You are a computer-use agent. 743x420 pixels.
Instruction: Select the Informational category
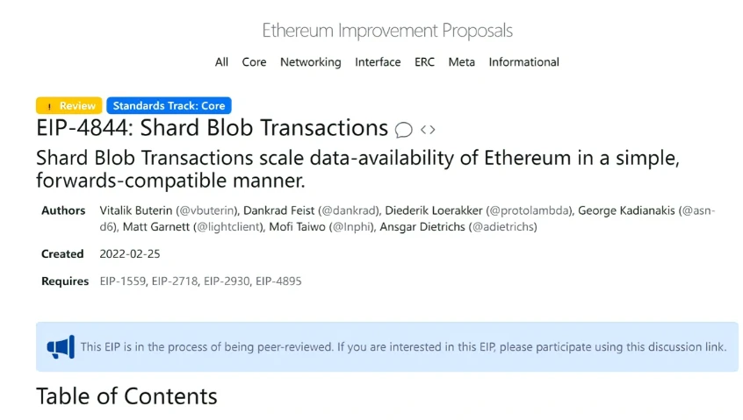click(523, 62)
